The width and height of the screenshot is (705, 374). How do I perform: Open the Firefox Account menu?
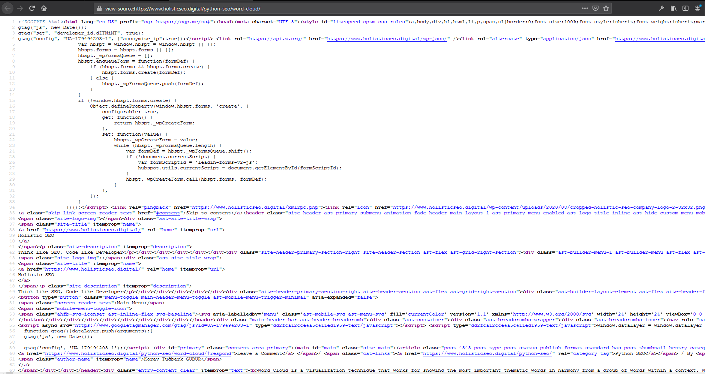[x=698, y=8]
